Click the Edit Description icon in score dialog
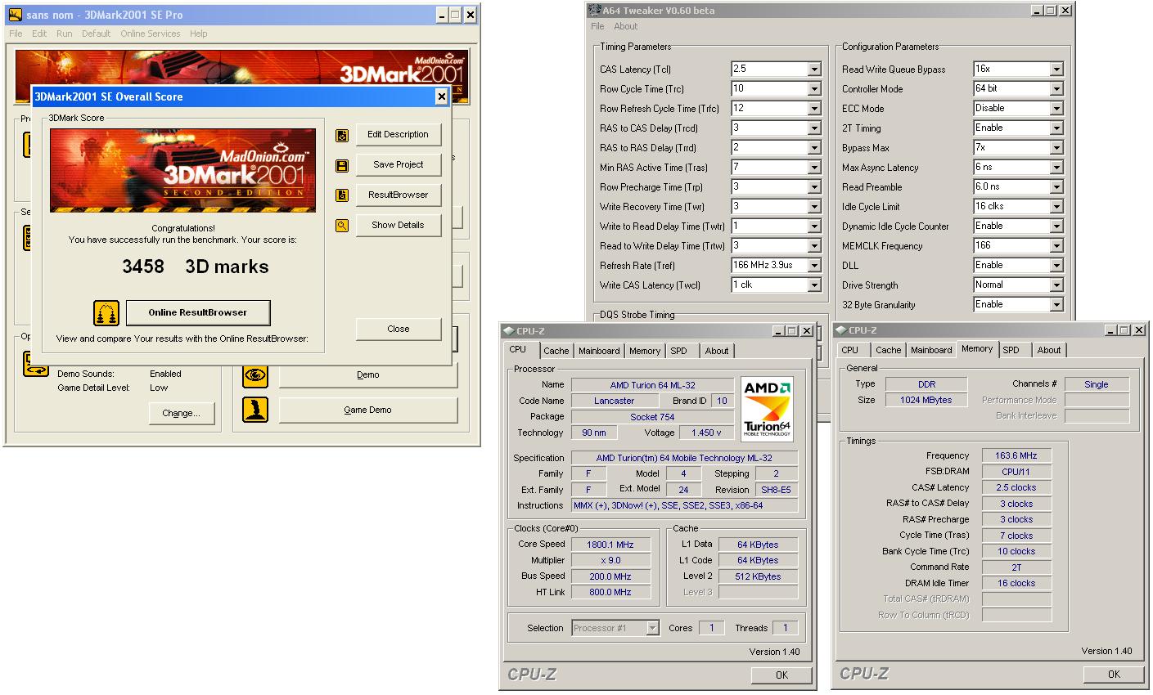Screen dimensions: 1153x695 (x=342, y=135)
